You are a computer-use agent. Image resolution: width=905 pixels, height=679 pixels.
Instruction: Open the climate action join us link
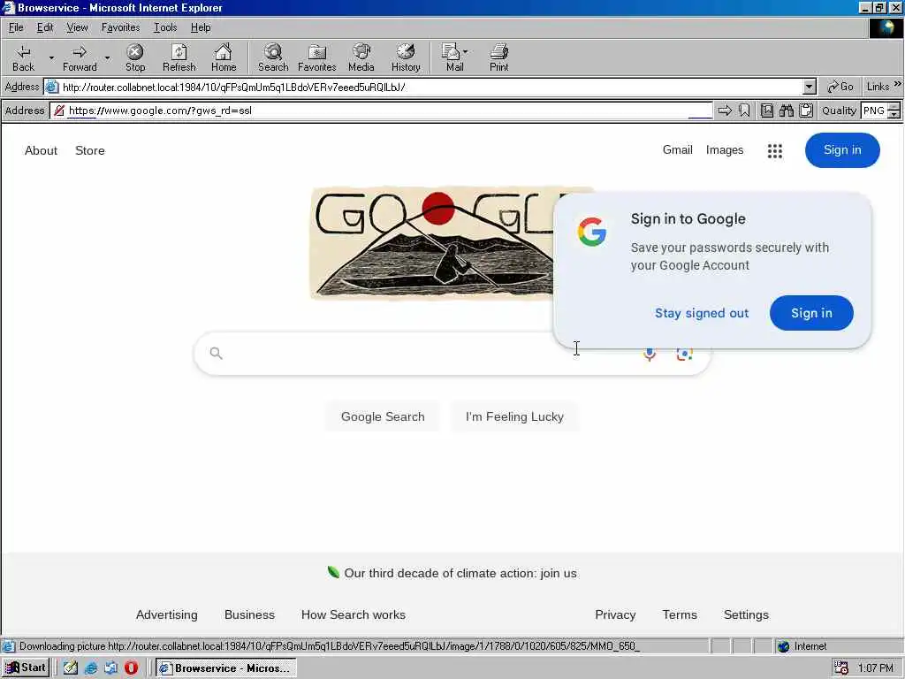click(x=460, y=573)
